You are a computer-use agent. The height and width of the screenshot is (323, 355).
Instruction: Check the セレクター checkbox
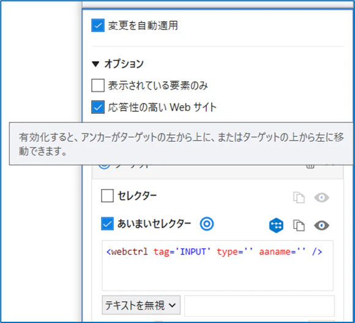tap(107, 196)
